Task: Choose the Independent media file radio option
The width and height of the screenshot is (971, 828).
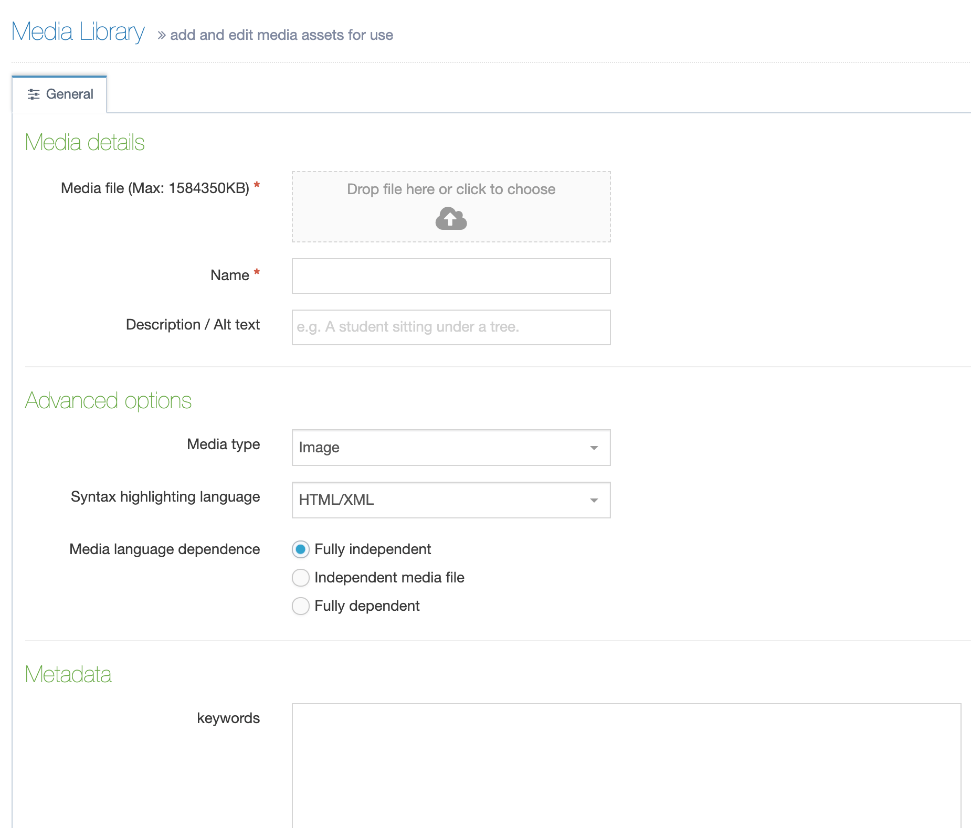Action: point(300,578)
